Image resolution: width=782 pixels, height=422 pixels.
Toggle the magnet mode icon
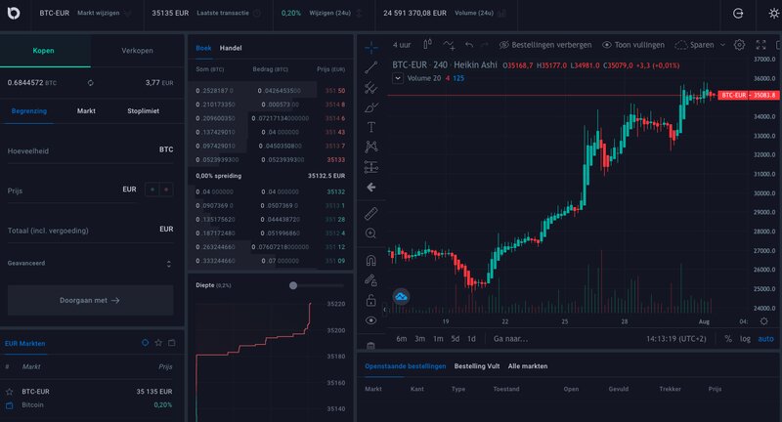point(371,260)
